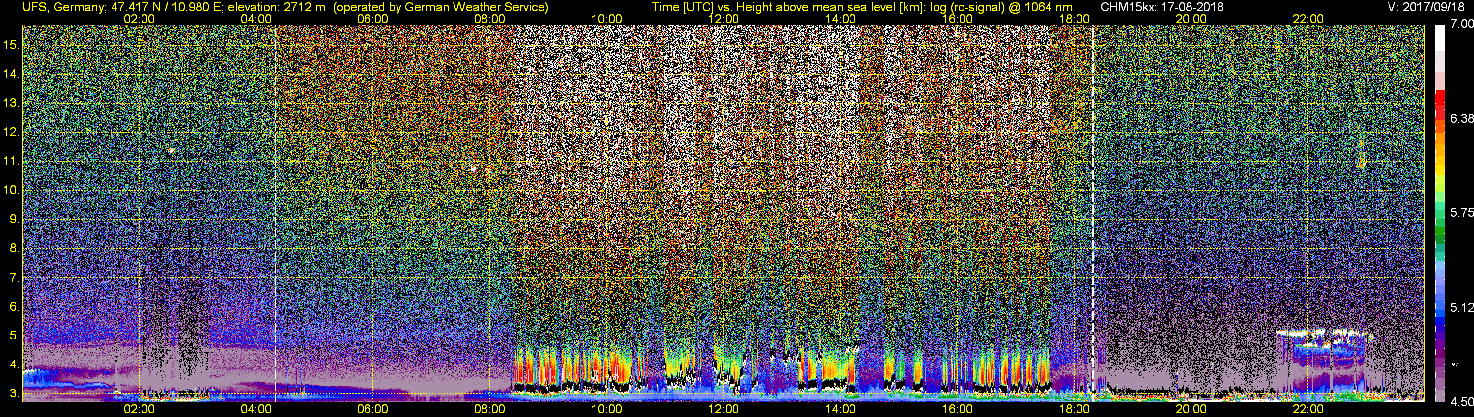The height and width of the screenshot is (417, 1474).
Task: Click the top axis time label 14:00
Action: (841, 19)
